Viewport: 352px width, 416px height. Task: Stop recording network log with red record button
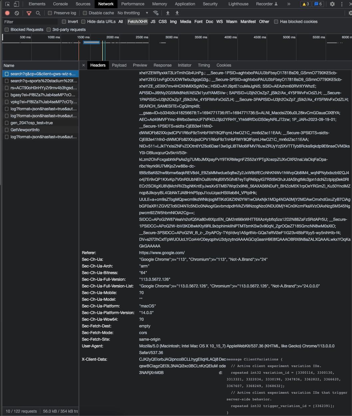(x=7, y=13)
